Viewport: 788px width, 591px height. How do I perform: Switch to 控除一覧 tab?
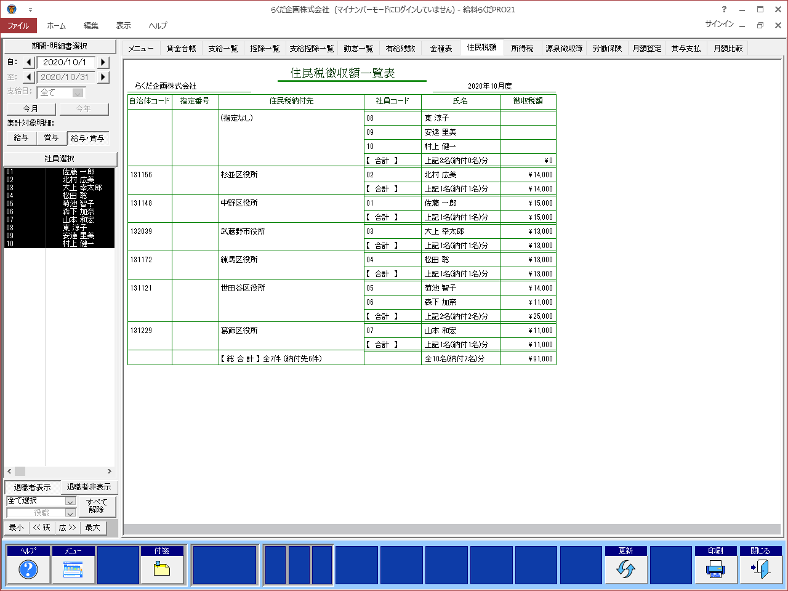coord(265,48)
